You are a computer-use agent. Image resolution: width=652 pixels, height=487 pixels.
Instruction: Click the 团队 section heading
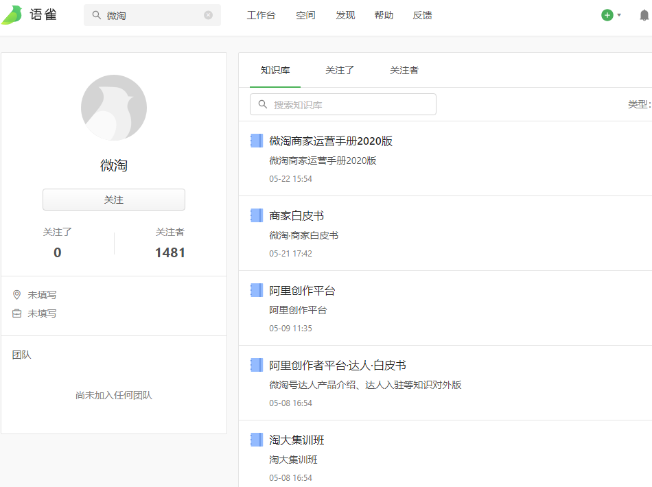click(22, 355)
